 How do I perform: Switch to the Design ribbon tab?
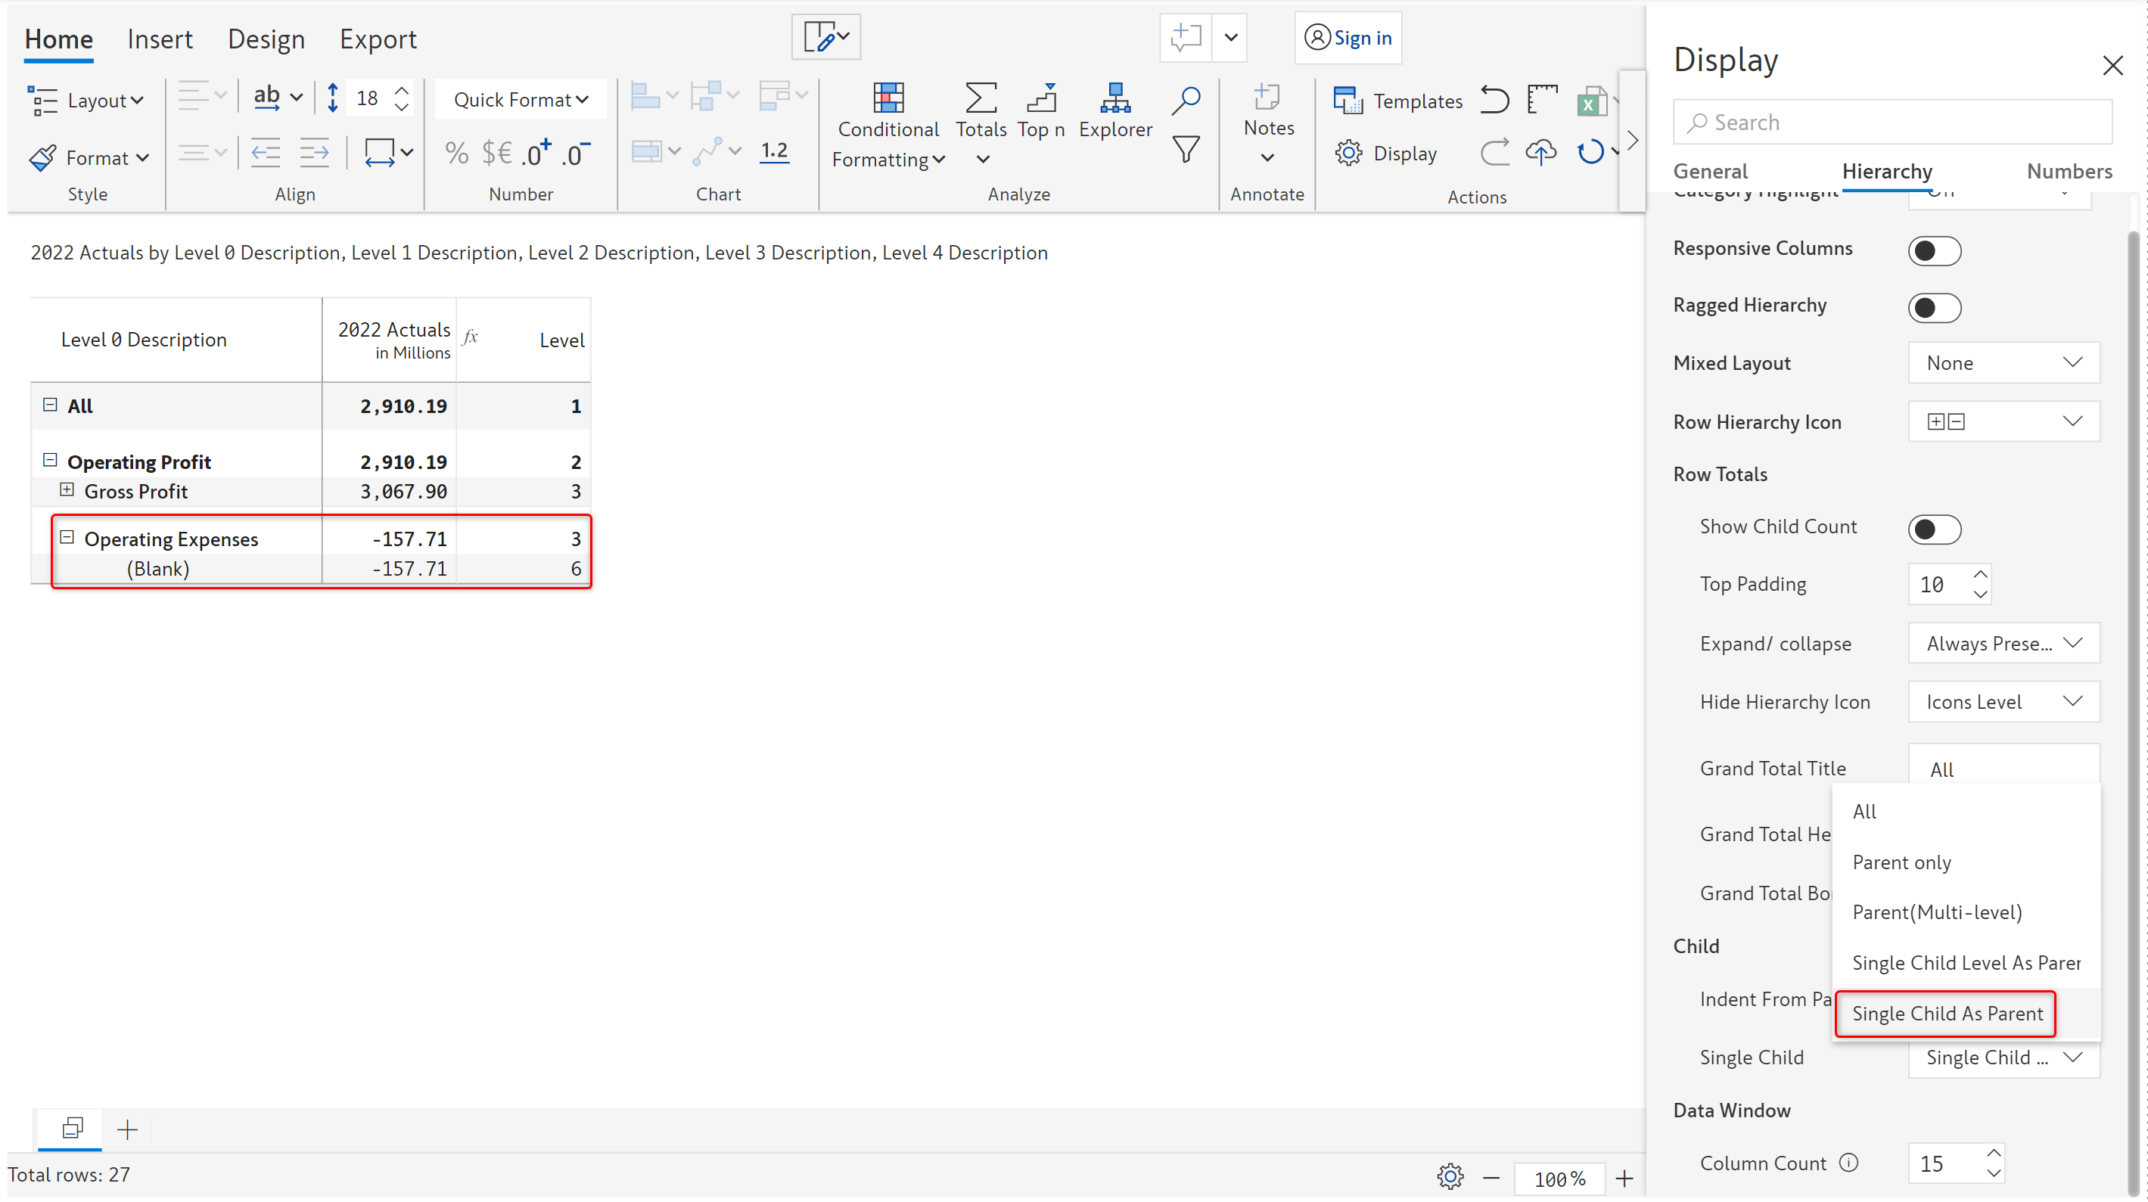266,39
